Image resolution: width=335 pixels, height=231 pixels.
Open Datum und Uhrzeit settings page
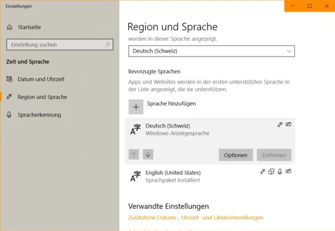coord(41,79)
